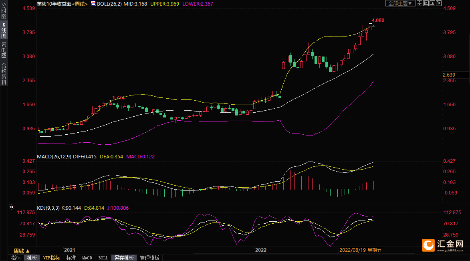470x261 pixels.
Task: Click the BOLL indicator icon in chart header
Action: [x=93, y=3]
